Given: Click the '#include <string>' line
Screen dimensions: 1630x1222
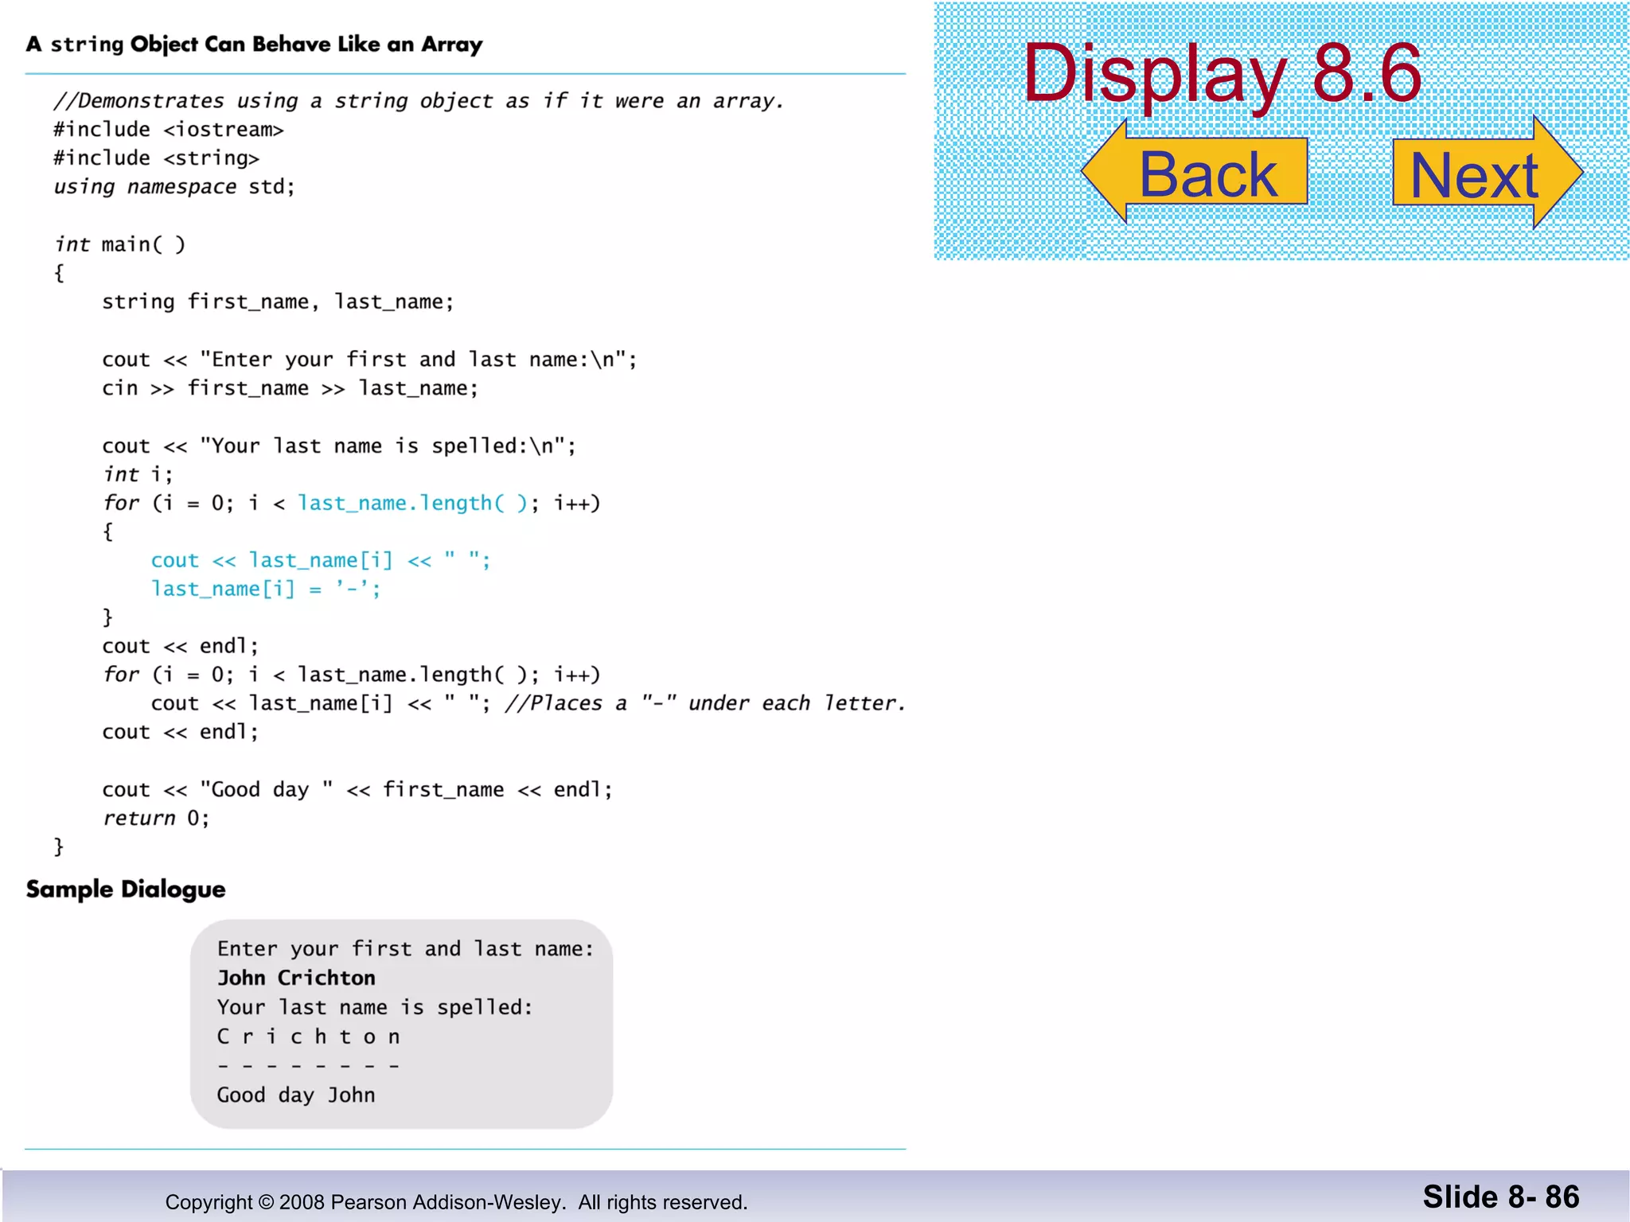Looking at the screenshot, I should point(156,158).
